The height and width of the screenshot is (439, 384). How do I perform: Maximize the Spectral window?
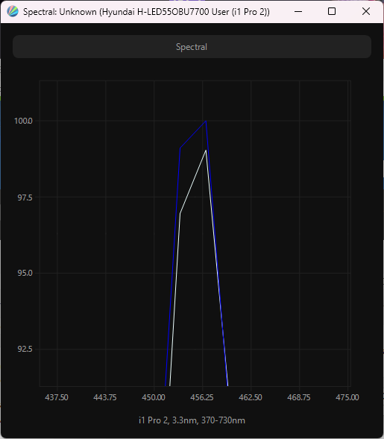click(x=332, y=11)
